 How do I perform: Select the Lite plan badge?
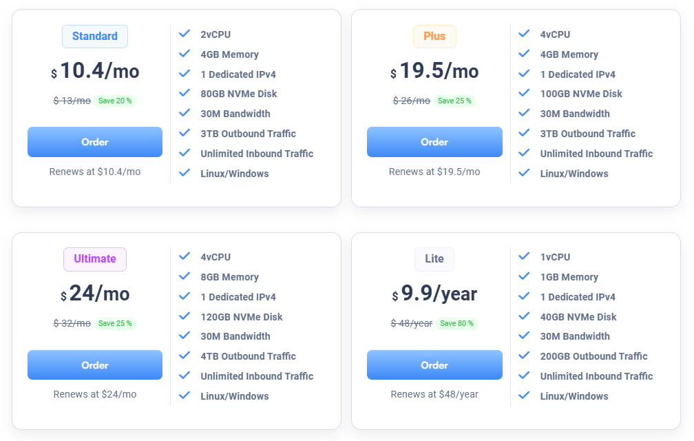tap(434, 259)
